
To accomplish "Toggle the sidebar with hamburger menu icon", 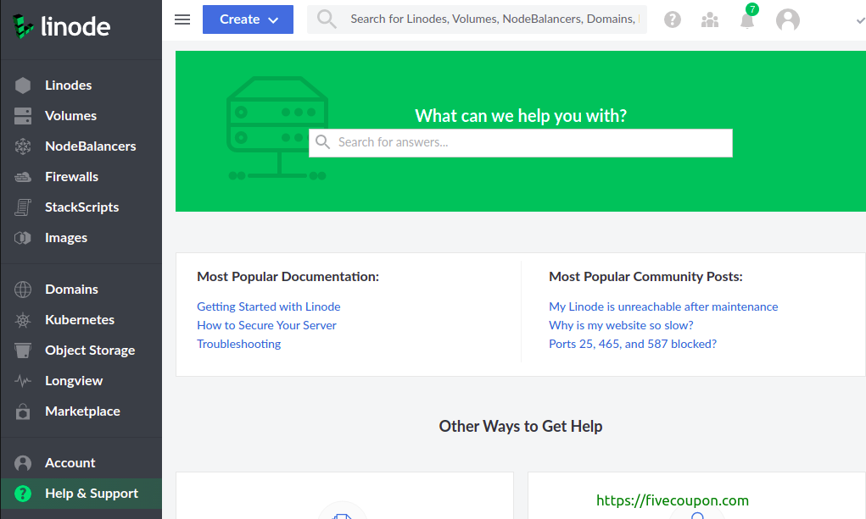I will [x=182, y=19].
